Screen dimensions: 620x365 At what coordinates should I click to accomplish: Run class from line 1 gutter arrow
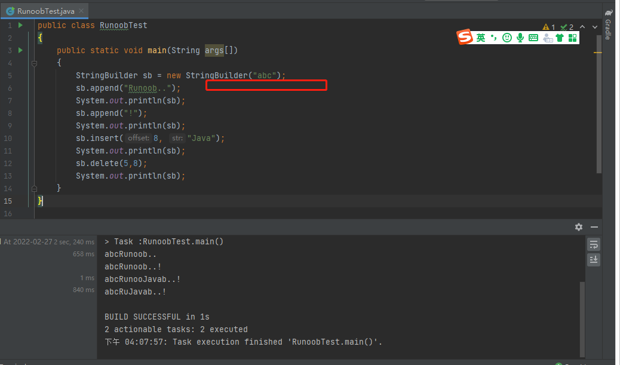[20, 25]
